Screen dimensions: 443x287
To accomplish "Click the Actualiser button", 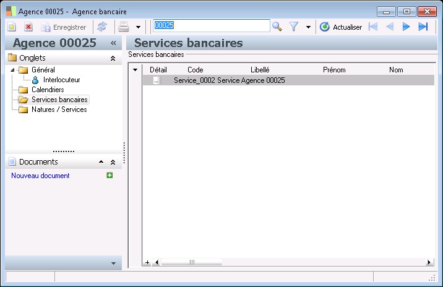I will click(341, 27).
